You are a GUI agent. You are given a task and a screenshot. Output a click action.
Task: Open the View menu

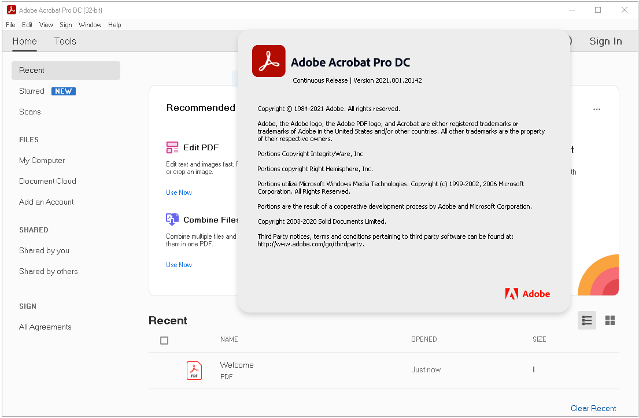pos(46,25)
